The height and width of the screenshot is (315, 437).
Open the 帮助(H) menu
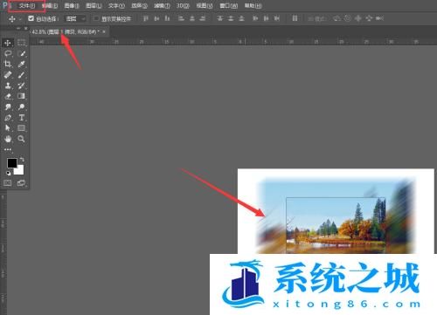253,5
